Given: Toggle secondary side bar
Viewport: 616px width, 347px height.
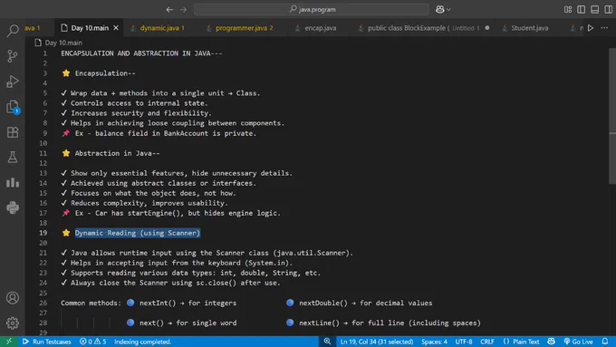Looking at the screenshot, I should click(x=608, y=9).
